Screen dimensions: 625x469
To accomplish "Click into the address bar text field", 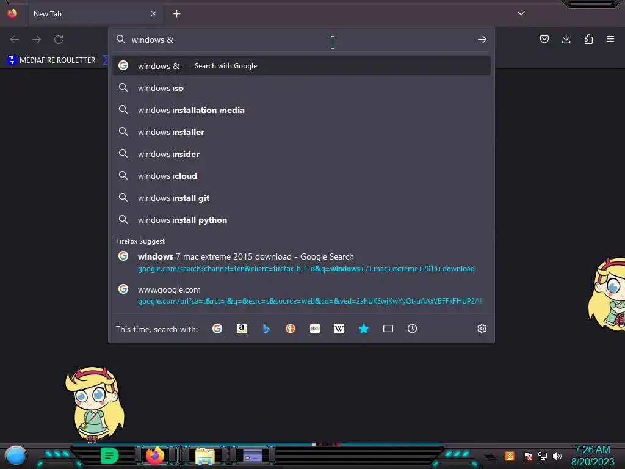I will tap(302, 40).
